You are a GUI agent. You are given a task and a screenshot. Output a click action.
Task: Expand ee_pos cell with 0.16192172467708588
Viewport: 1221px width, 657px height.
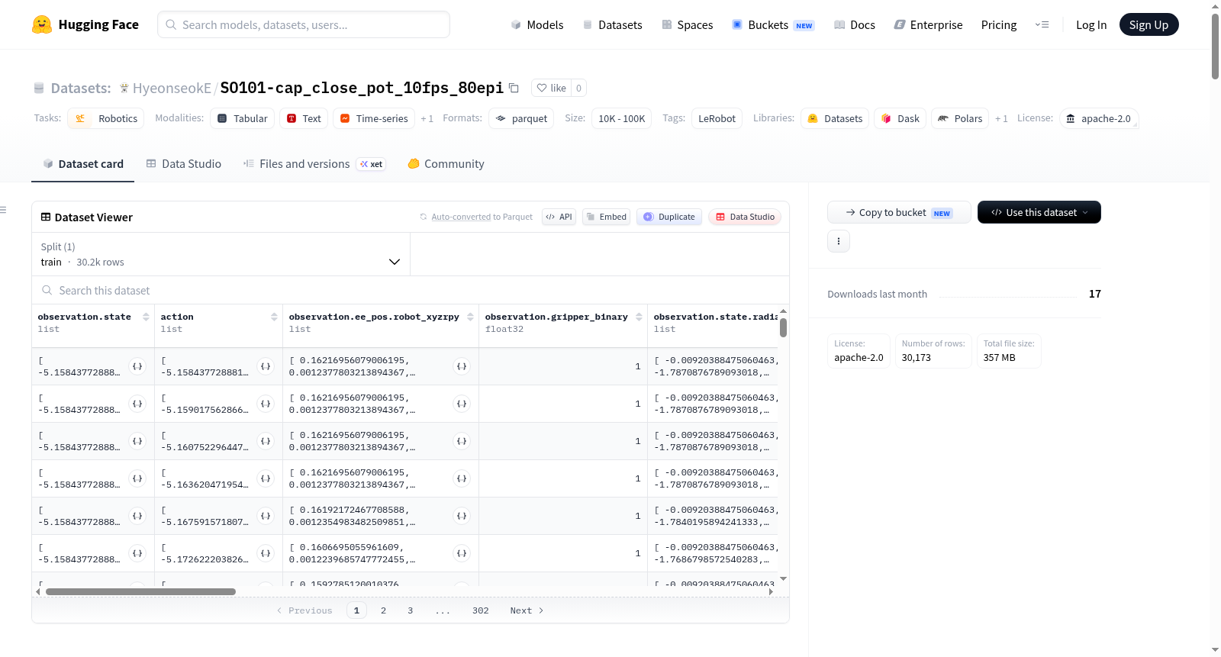point(462,516)
